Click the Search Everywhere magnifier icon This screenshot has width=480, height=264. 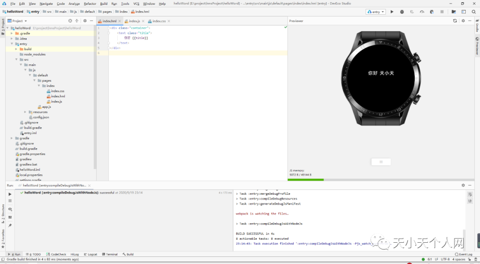[x=474, y=12]
